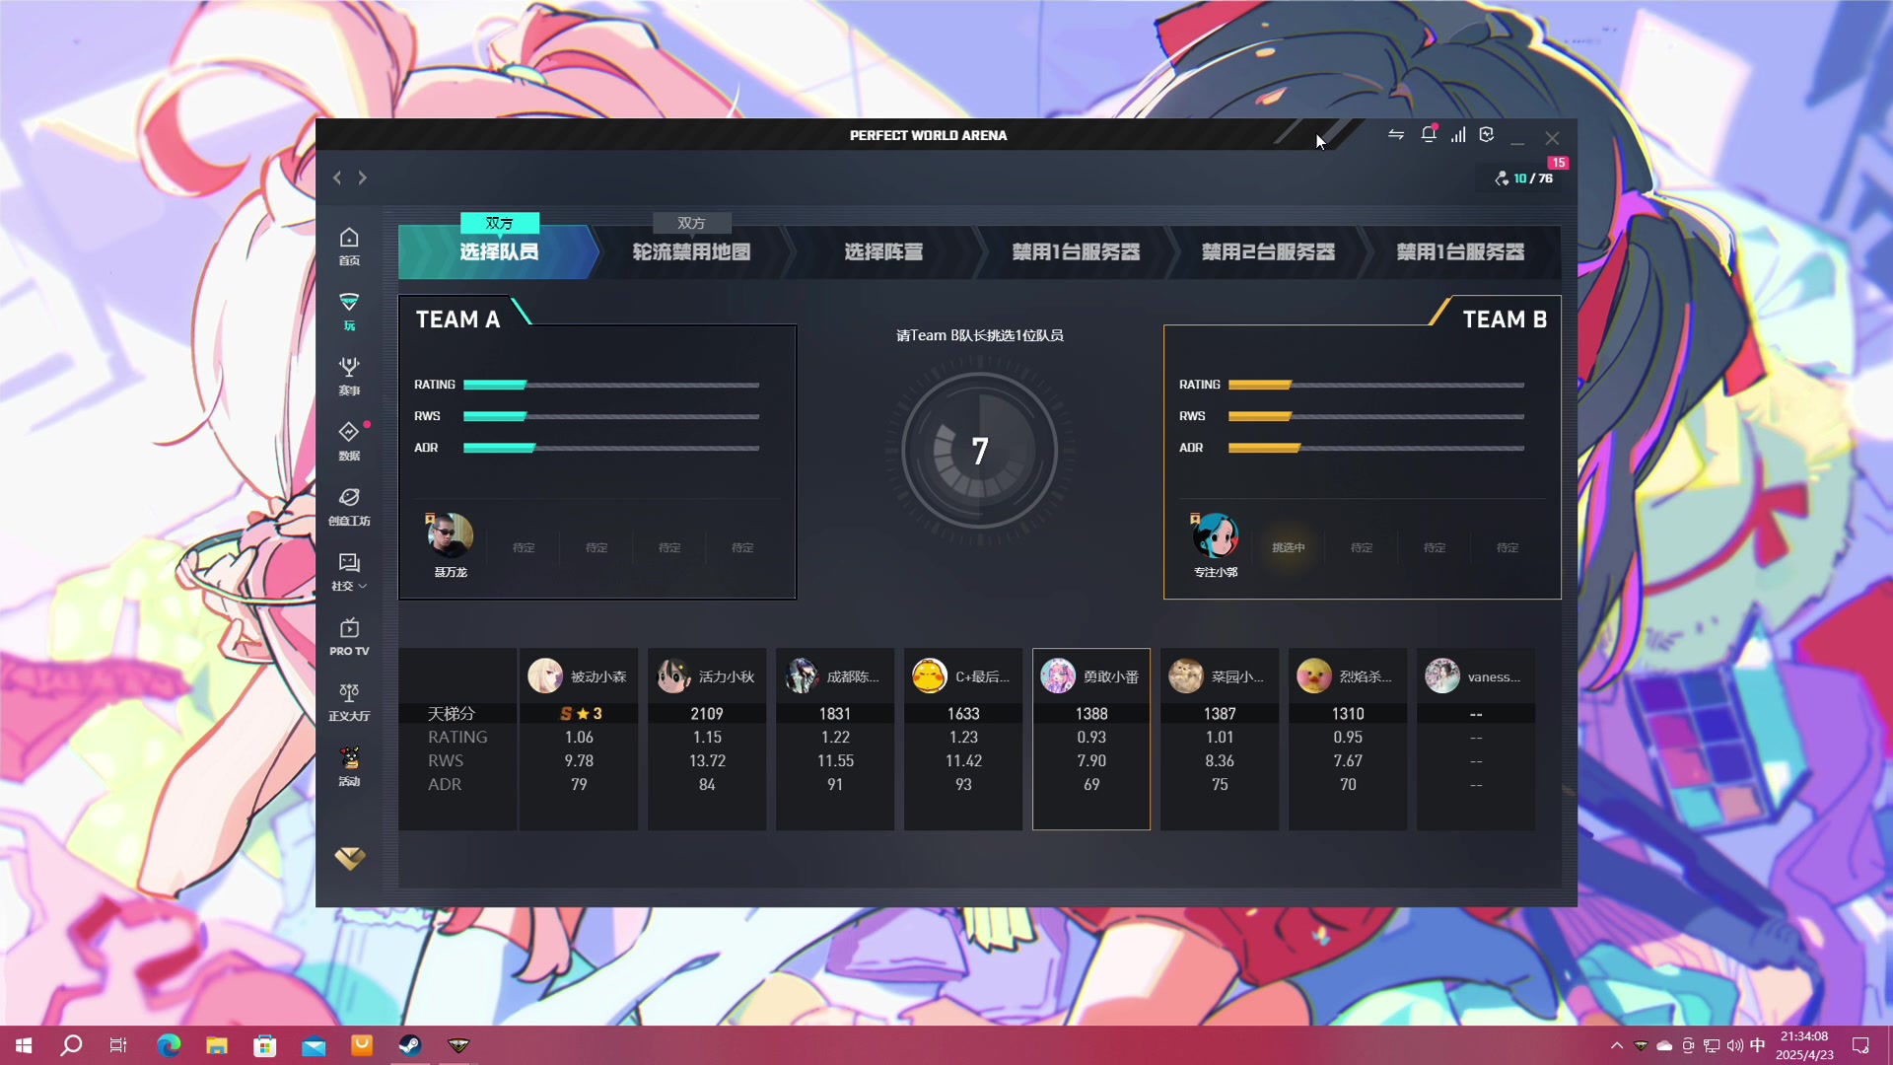Click the TEAM B title
The width and height of the screenshot is (1893, 1065).
coord(1505,319)
